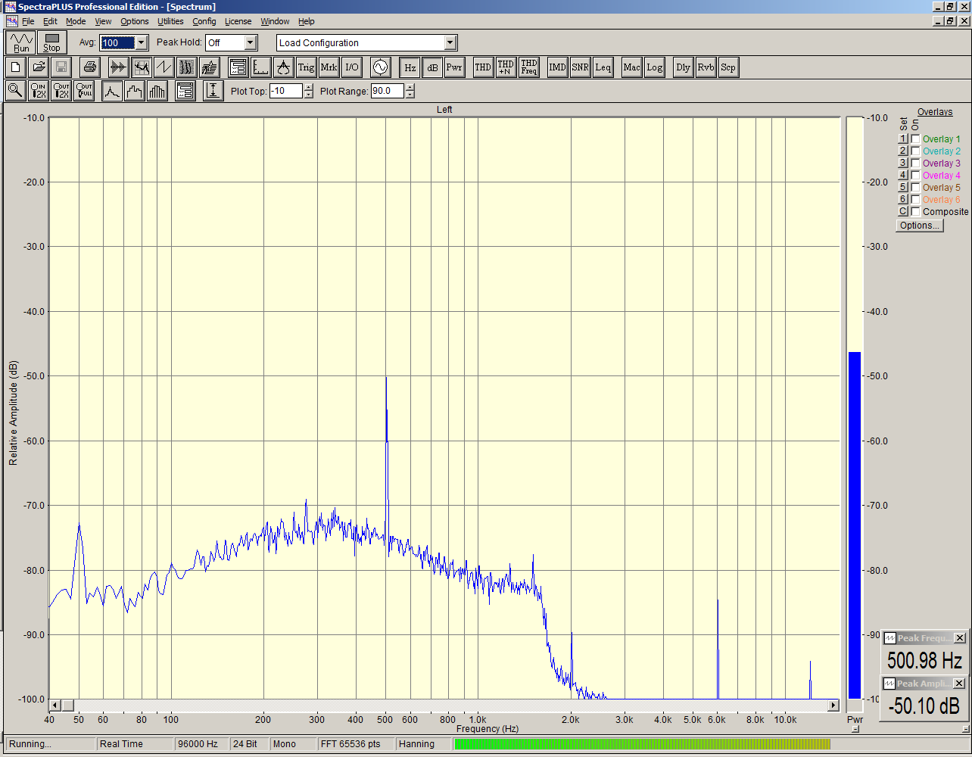Click the Plot Range input field
The width and height of the screenshot is (972, 757).
[387, 91]
